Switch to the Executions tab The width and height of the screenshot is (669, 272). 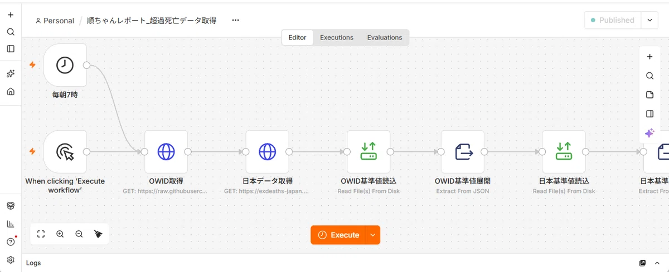[337, 37]
